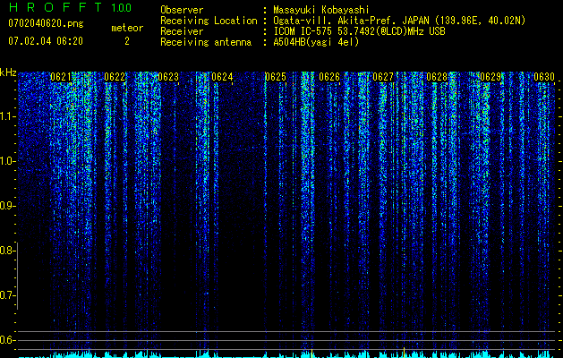Select the 0629 time marker
Screen dimensions: 563x358
click(490, 77)
